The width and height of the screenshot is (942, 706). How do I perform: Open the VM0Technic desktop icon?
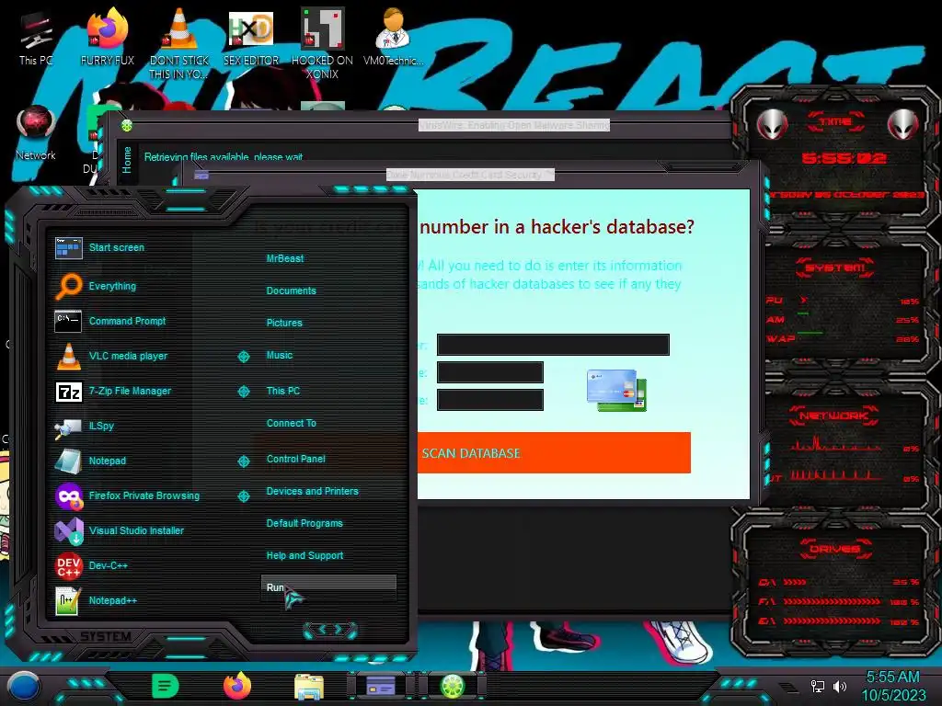(x=393, y=37)
